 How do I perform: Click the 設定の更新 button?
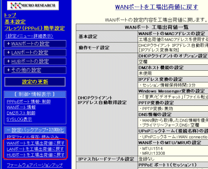click(x=35, y=82)
